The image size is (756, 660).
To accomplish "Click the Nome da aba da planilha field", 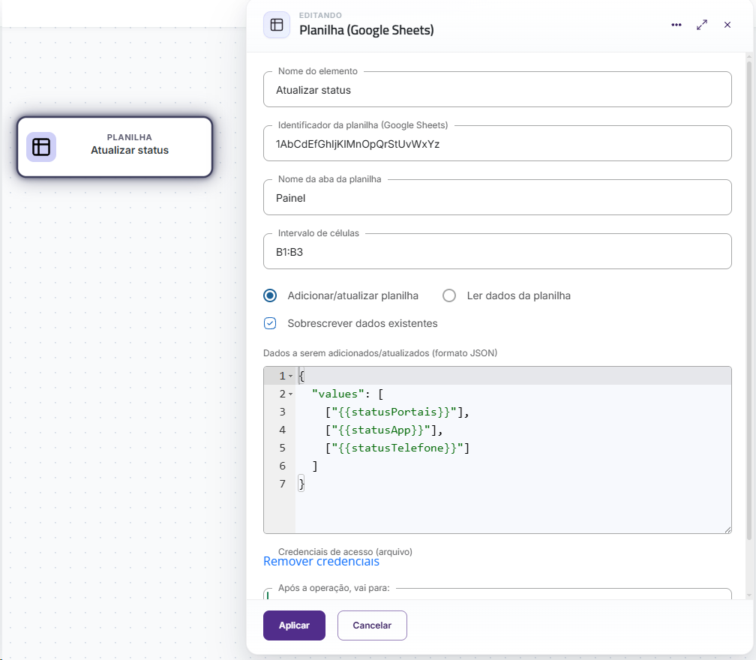I will 497,198.
